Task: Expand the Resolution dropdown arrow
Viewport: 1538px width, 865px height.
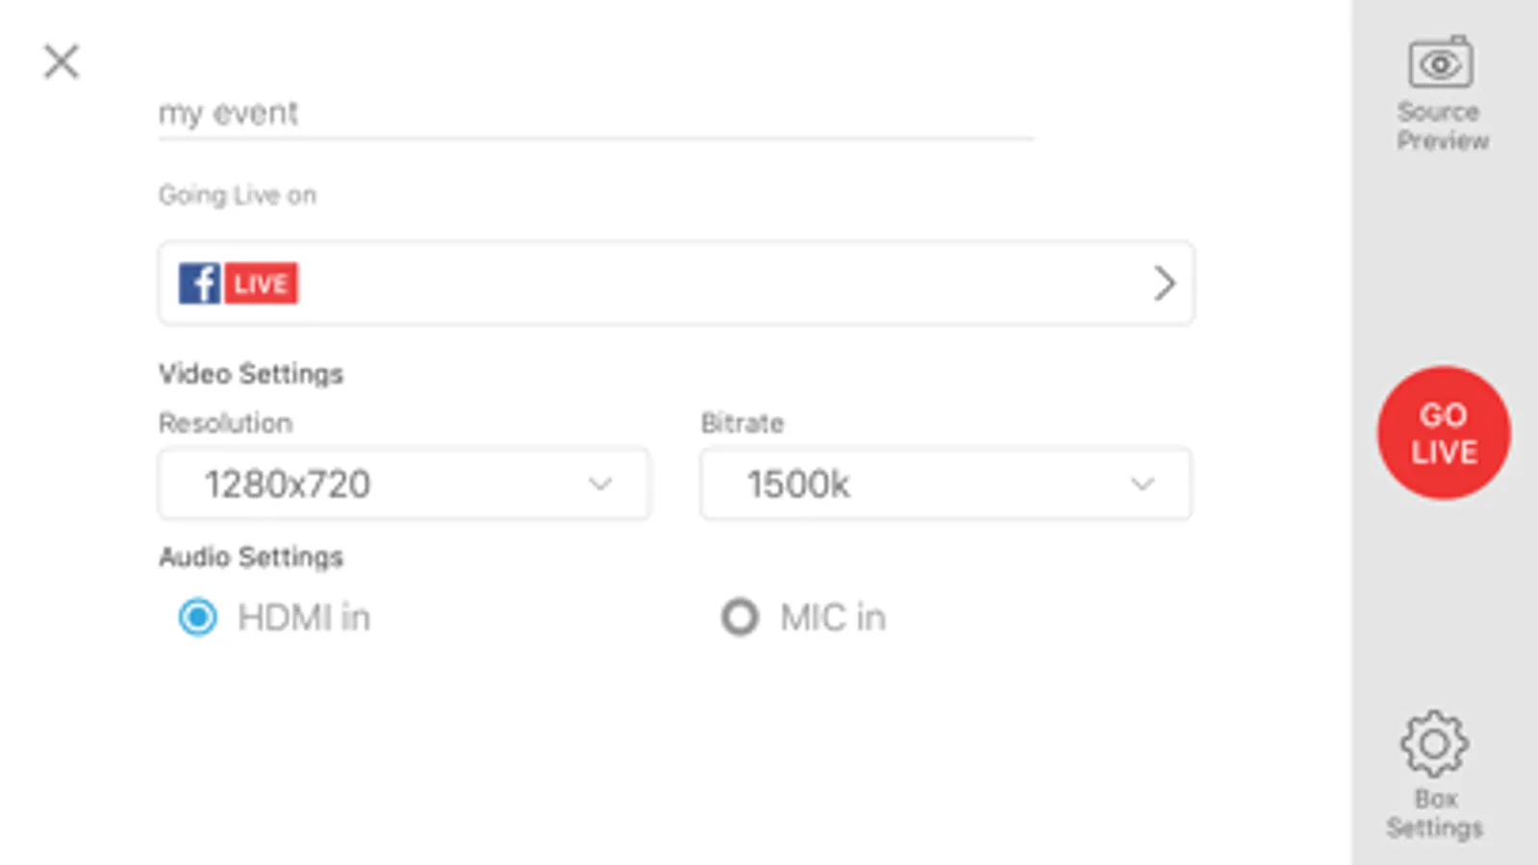Action: coord(600,483)
